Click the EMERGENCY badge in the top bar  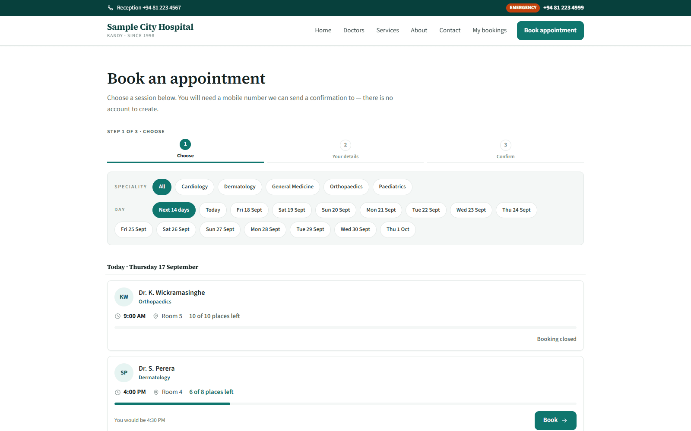[x=523, y=8]
